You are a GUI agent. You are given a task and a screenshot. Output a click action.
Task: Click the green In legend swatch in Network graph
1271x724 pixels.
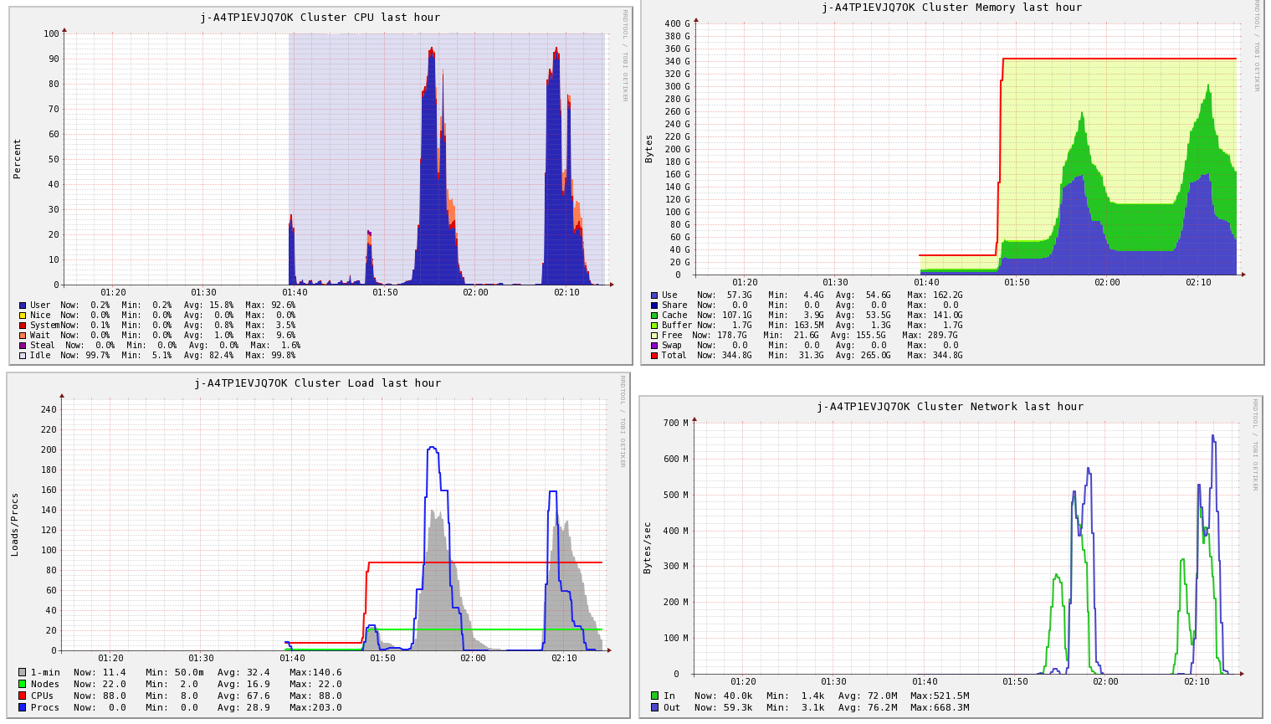654,696
